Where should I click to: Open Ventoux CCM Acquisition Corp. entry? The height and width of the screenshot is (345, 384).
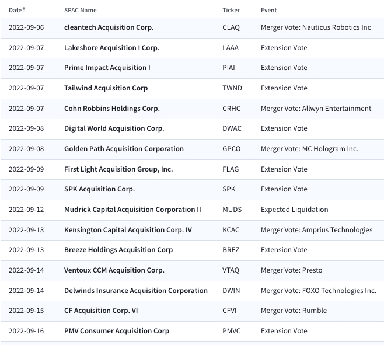coord(114,270)
